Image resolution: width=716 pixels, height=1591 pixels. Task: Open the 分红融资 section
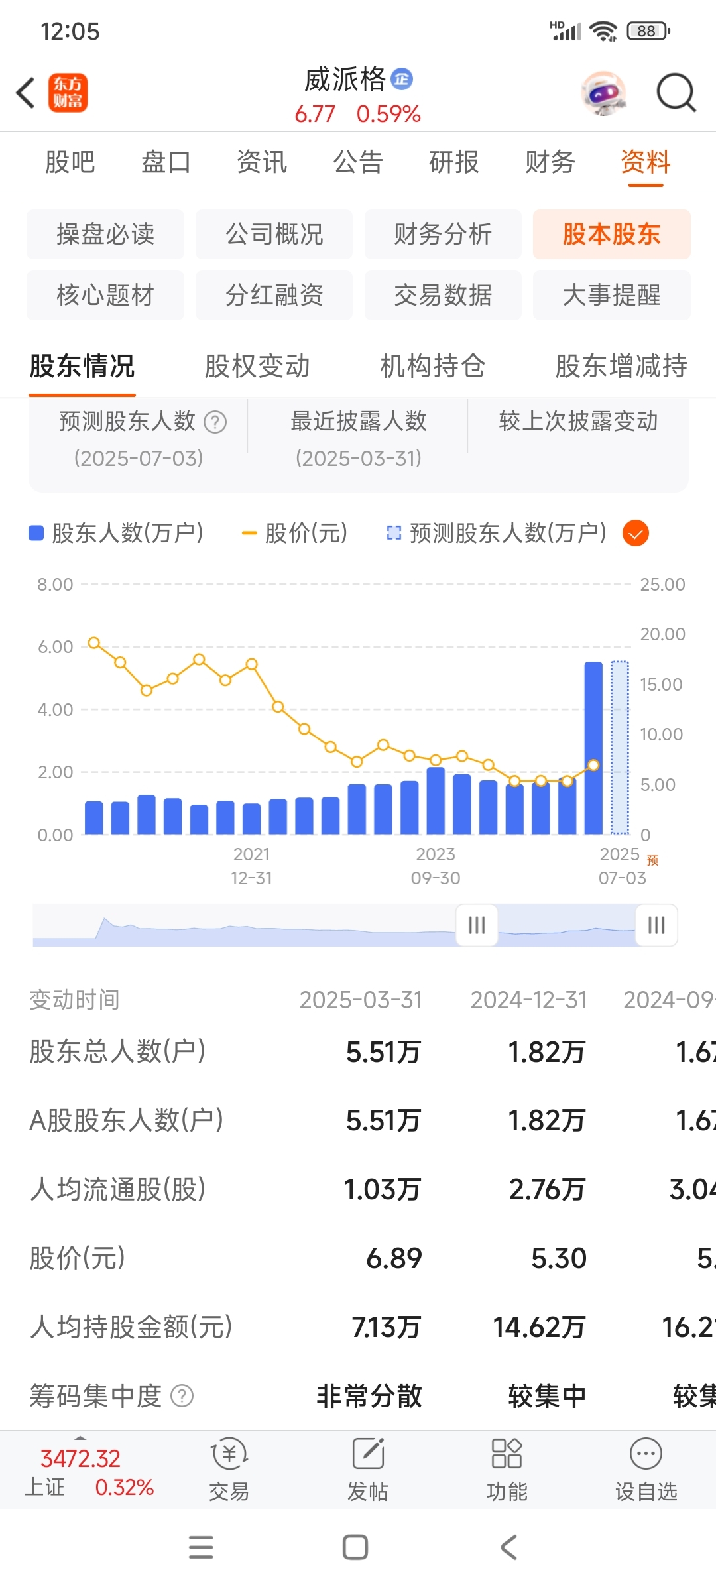click(x=274, y=295)
